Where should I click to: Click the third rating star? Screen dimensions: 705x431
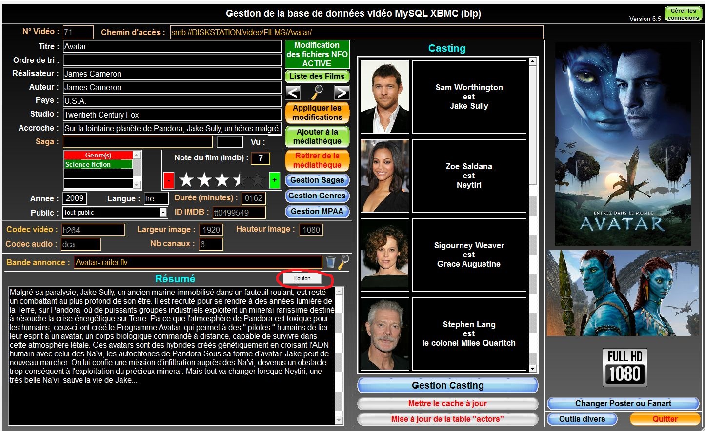pos(222,180)
